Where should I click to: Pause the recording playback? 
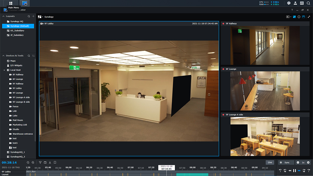[295, 170]
